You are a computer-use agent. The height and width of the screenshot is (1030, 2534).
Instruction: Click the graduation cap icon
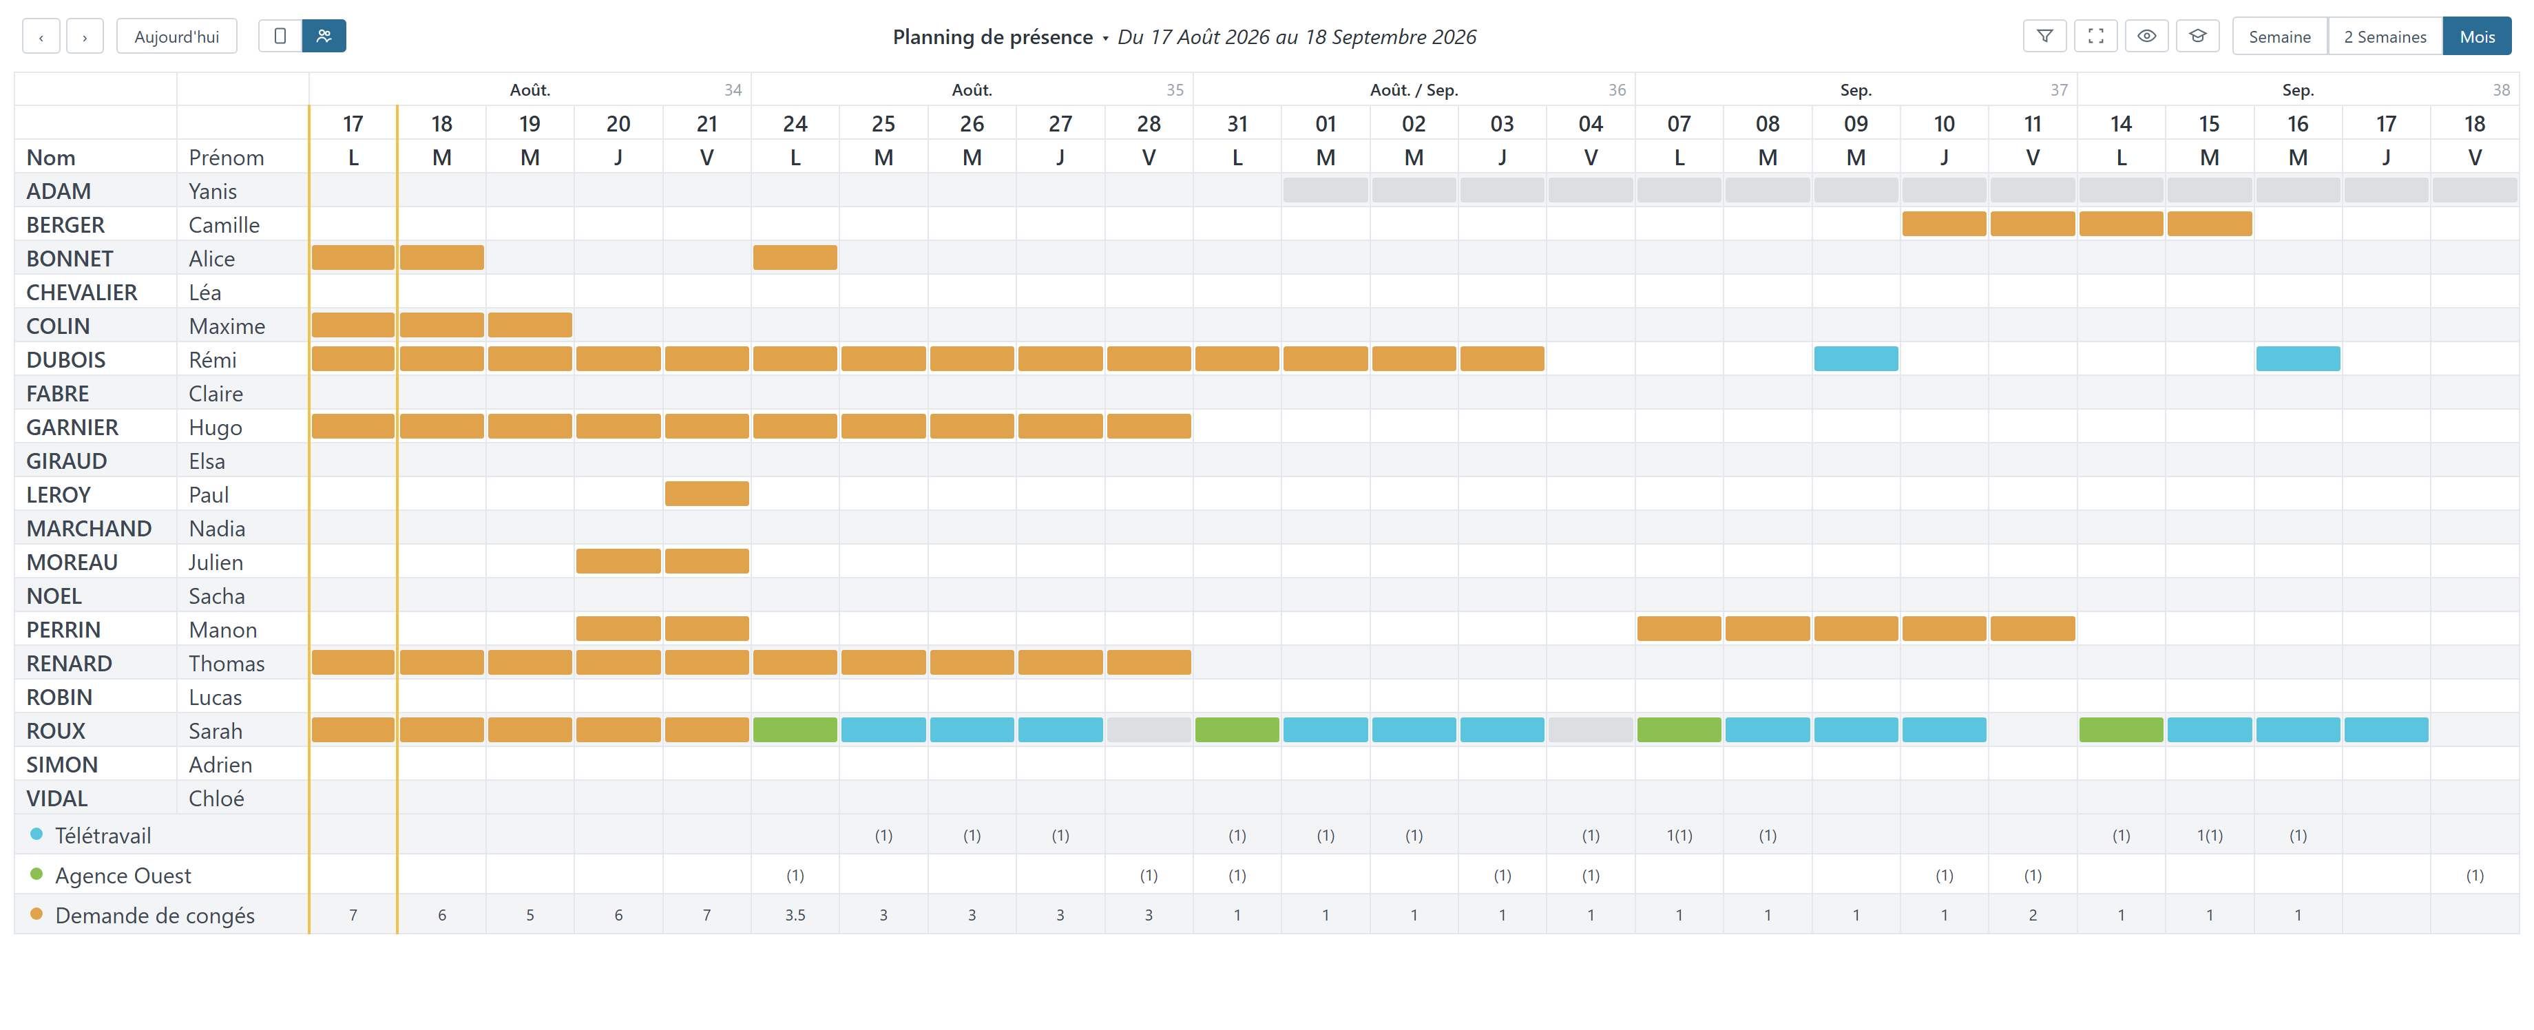pos(2197,36)
